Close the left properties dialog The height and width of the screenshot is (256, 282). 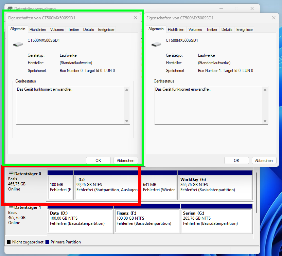pyautogui.click(x=136, y=18)
